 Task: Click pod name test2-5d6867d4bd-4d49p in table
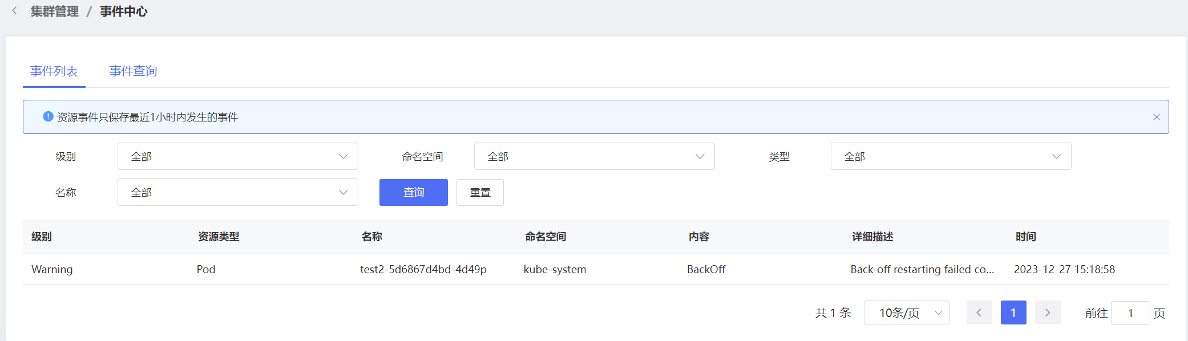[423, 269]
